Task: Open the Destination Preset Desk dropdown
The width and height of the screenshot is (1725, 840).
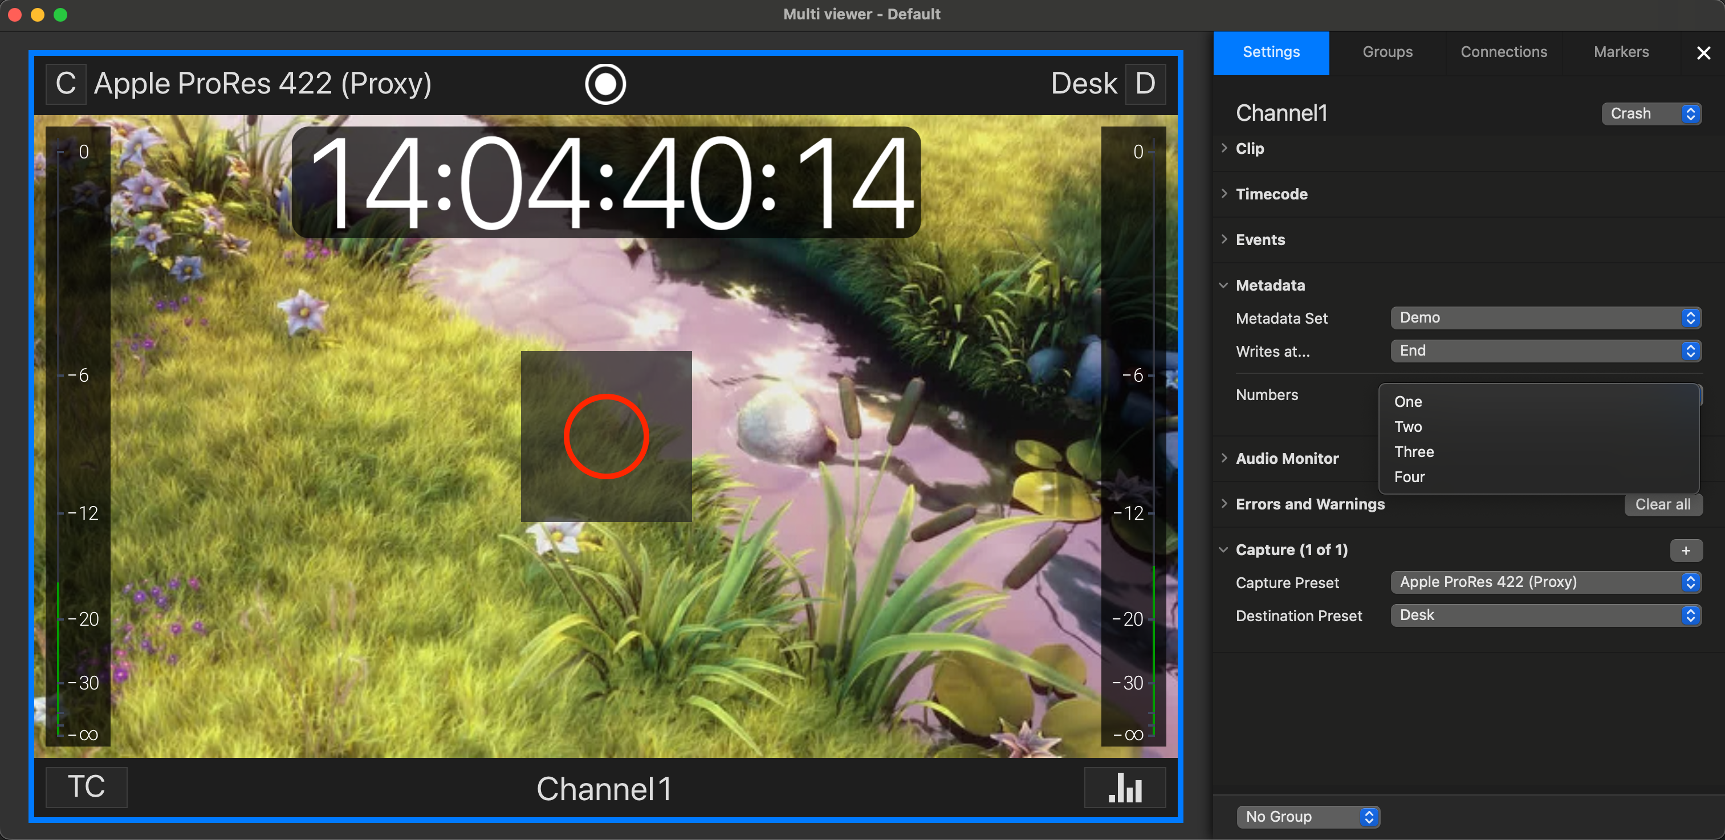Action: tap(1545, 615)
